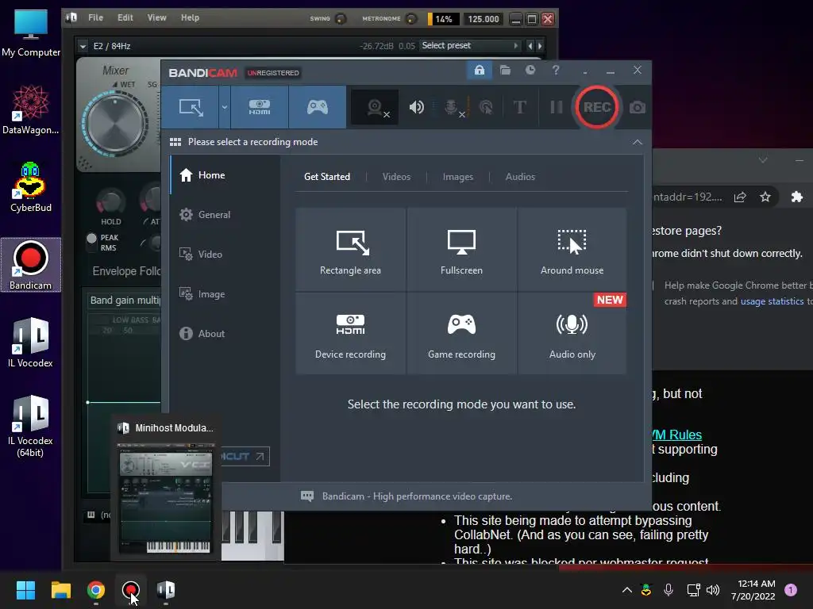
Task: Select Audio only recording tile
Action: point(572,334)
